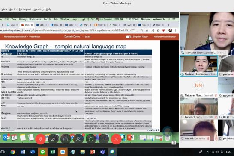Viewport: 234px width, 156px height.
Task: Open the Webex Participant menu
Action: [x=25, y=9]
